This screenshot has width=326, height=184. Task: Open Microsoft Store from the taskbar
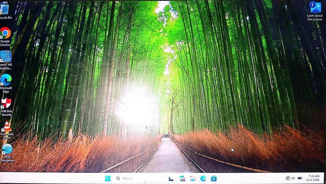[214, 178]
